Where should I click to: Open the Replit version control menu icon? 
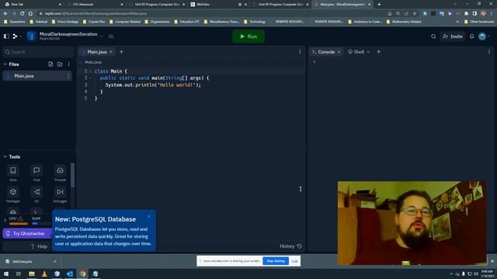pyautogui.click(x=15, y=36)
